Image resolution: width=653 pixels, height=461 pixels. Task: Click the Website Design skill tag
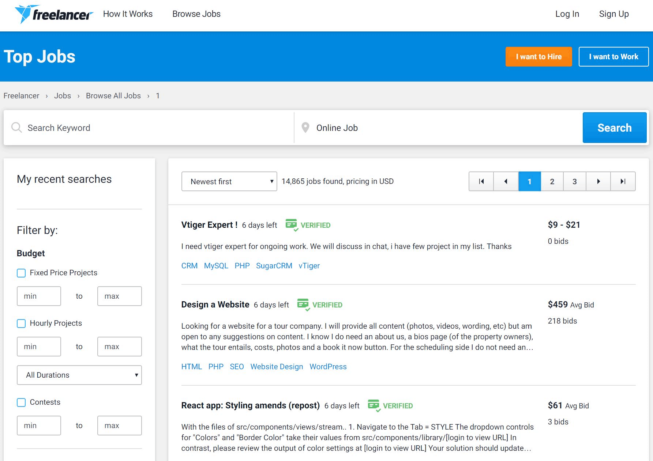[277, 367]
